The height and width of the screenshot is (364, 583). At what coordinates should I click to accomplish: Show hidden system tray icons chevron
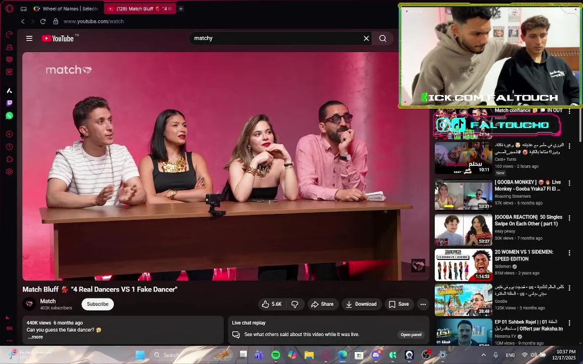click(483, 355)
